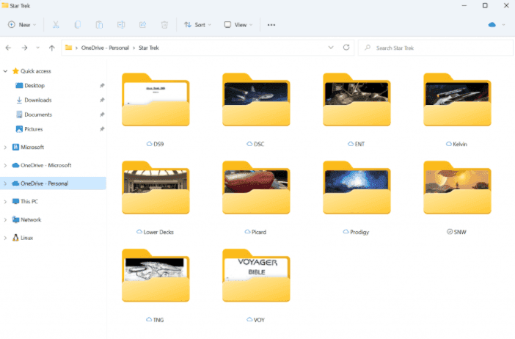The width and height of the screenshot is (515, 339).
Task: Click the Picard folder name label
Action: [259, 232]
